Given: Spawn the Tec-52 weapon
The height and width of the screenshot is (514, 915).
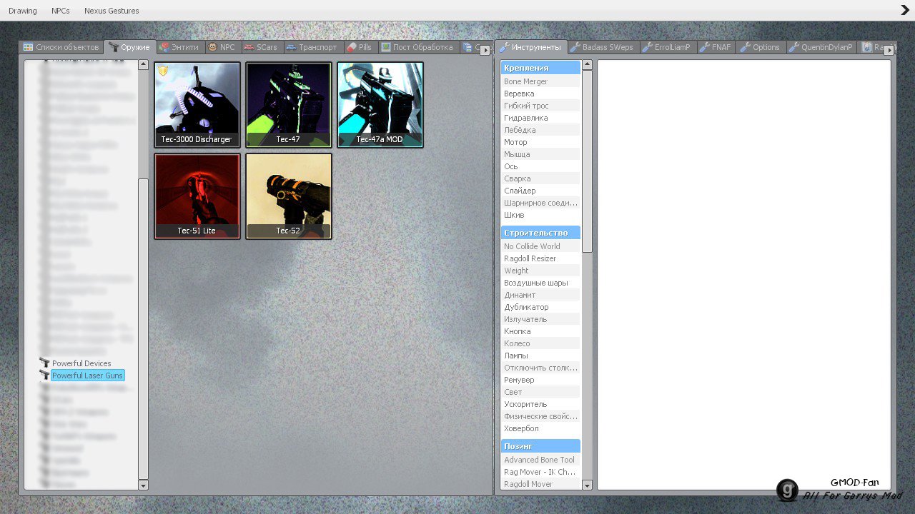Looking at the screenshot, I should tap(289, 196).
